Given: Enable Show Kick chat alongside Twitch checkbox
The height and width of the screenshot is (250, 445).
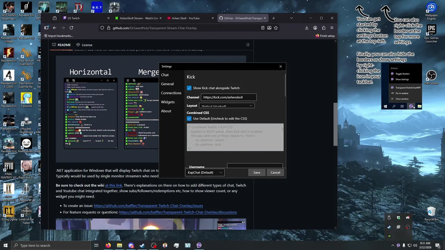Looking at the screenshot, I should pos(189,88).
